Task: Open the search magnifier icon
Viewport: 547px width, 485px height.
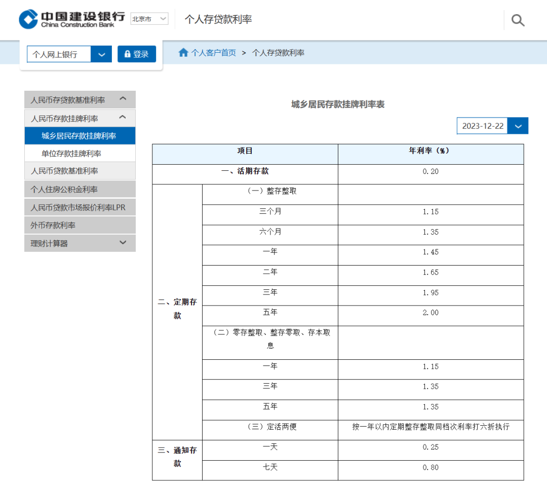Action: [518, 20]
